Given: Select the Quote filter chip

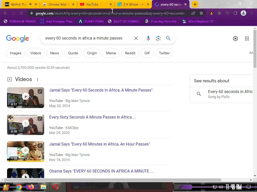Looking at the screenshot, I should [x=73, y=53].
